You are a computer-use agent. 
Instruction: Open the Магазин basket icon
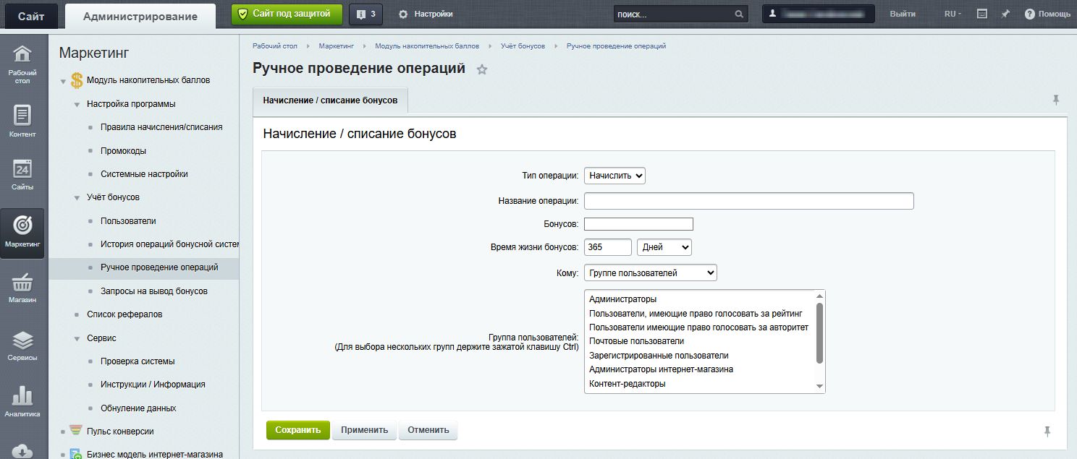click(22, 288)
